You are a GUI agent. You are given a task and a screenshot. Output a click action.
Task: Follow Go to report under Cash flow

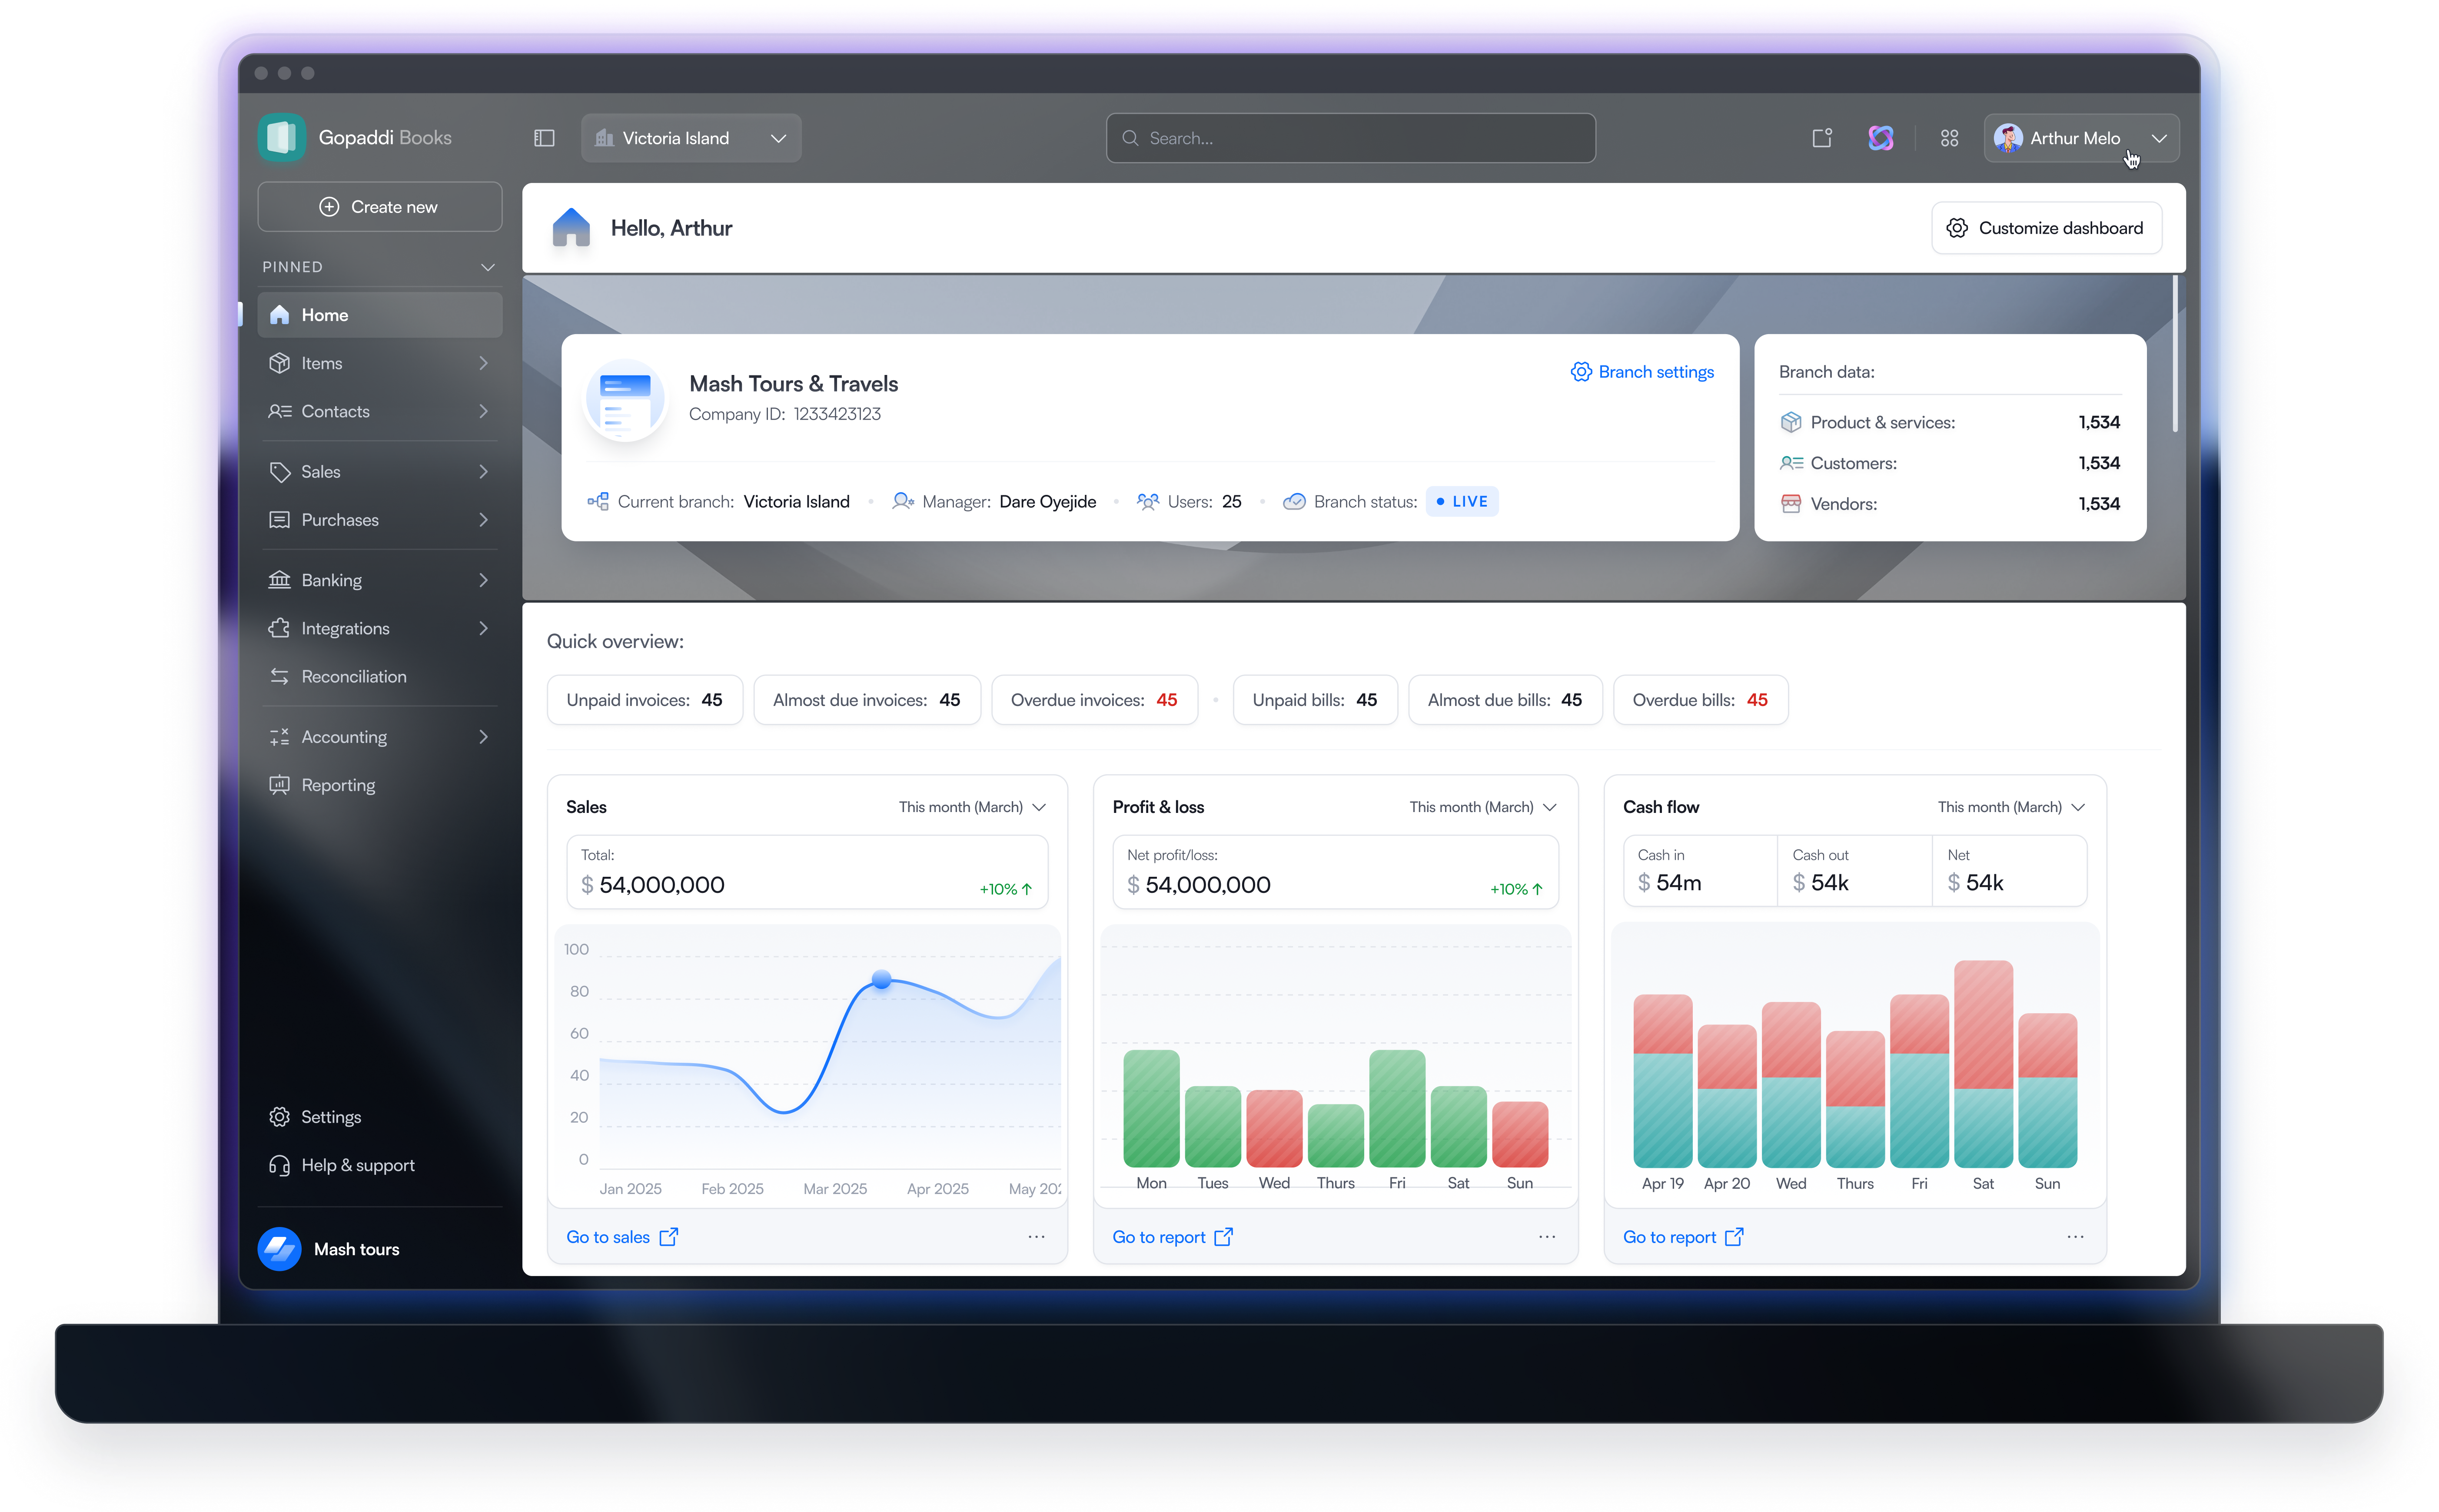click(x=1683, y=1237)
